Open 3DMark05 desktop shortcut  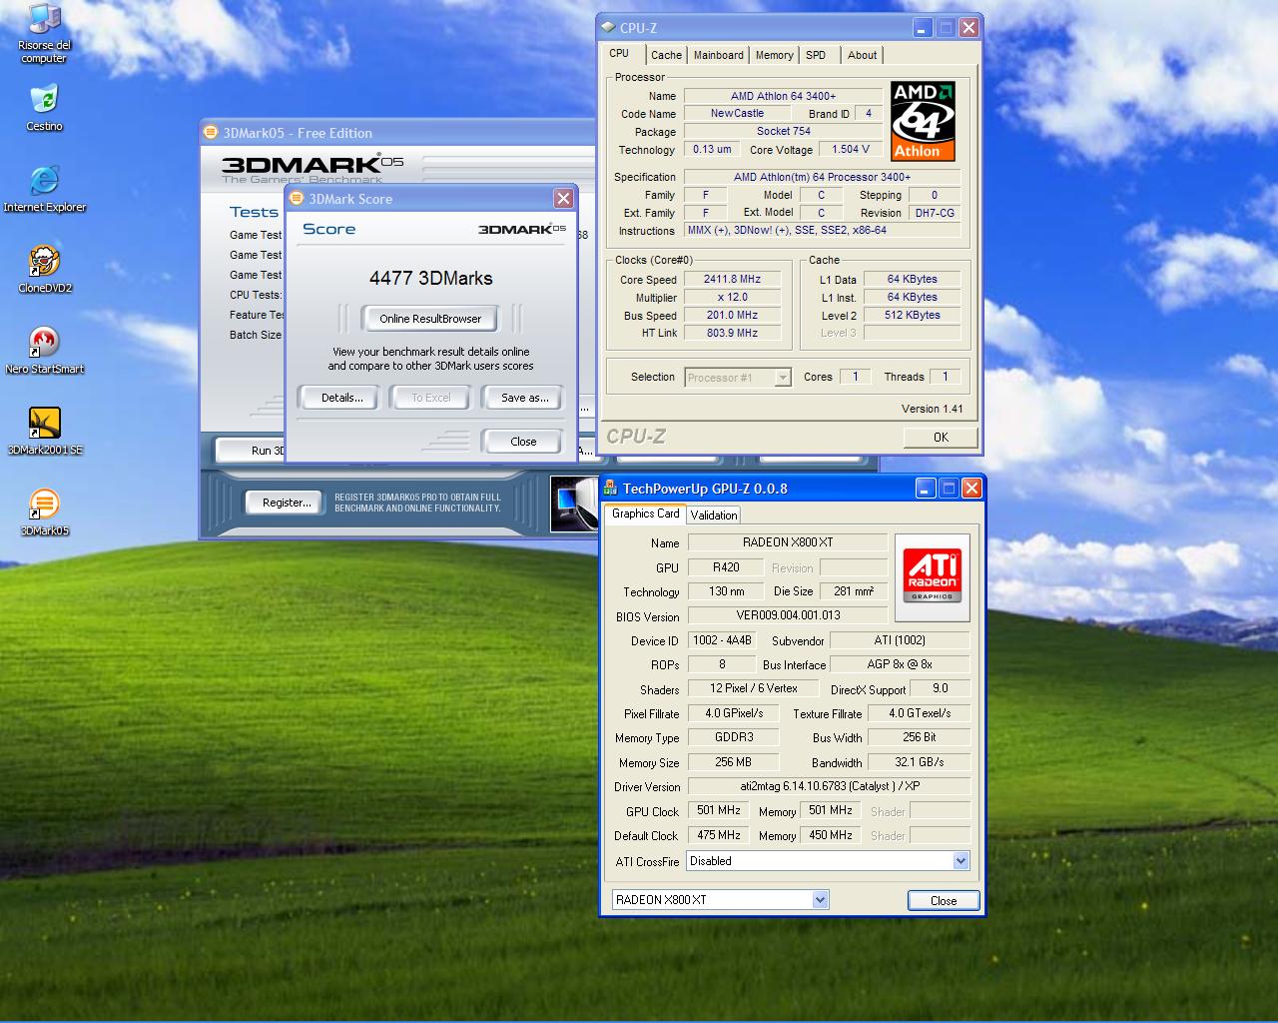[44, 512]
